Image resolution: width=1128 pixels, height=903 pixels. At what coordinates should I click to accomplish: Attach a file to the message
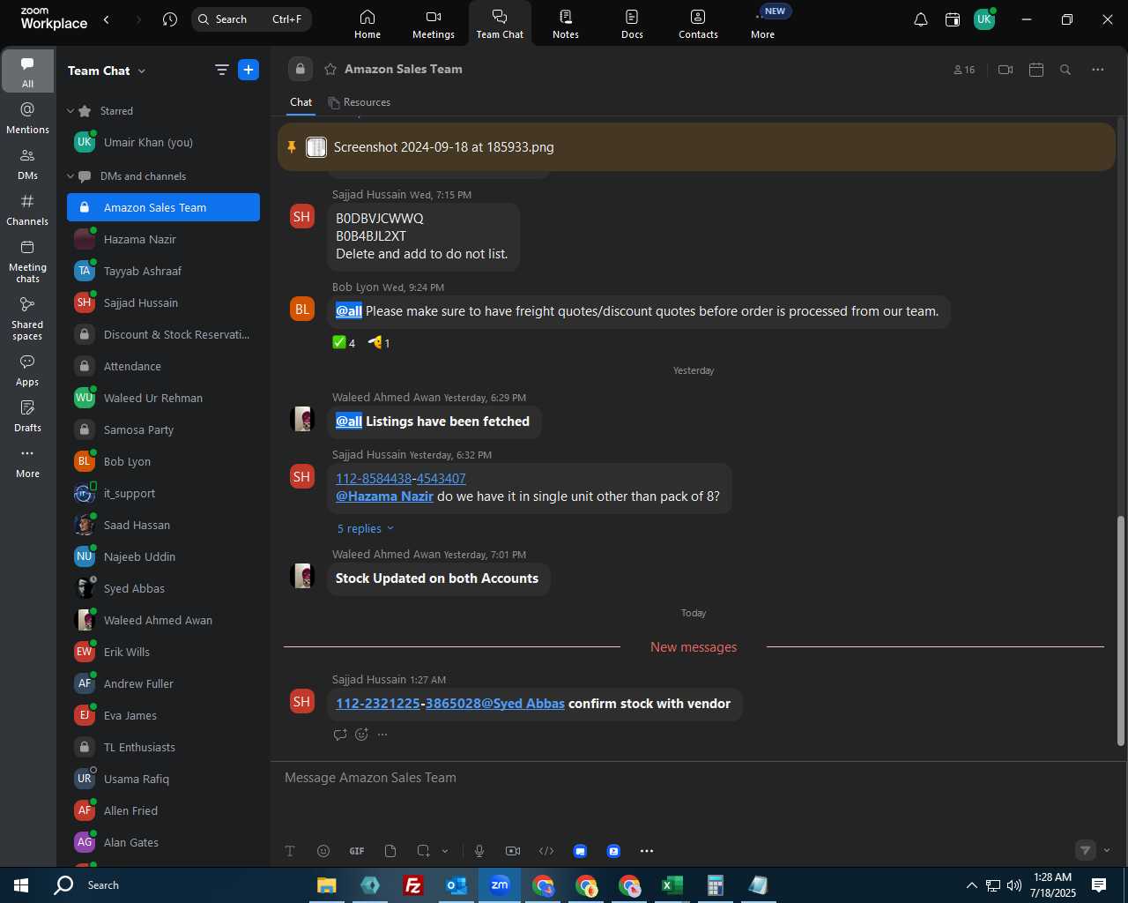click(390, 851)
